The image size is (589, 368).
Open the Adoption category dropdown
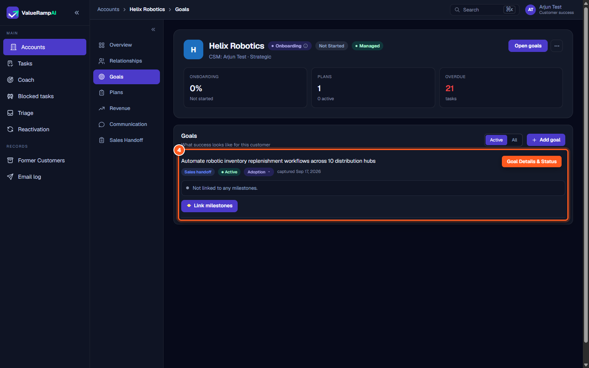click(x=259, y=172)
